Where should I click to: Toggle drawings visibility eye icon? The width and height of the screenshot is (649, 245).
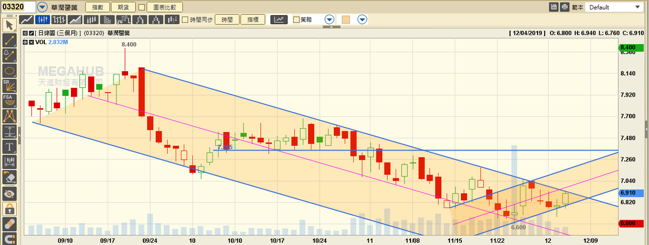9,193
